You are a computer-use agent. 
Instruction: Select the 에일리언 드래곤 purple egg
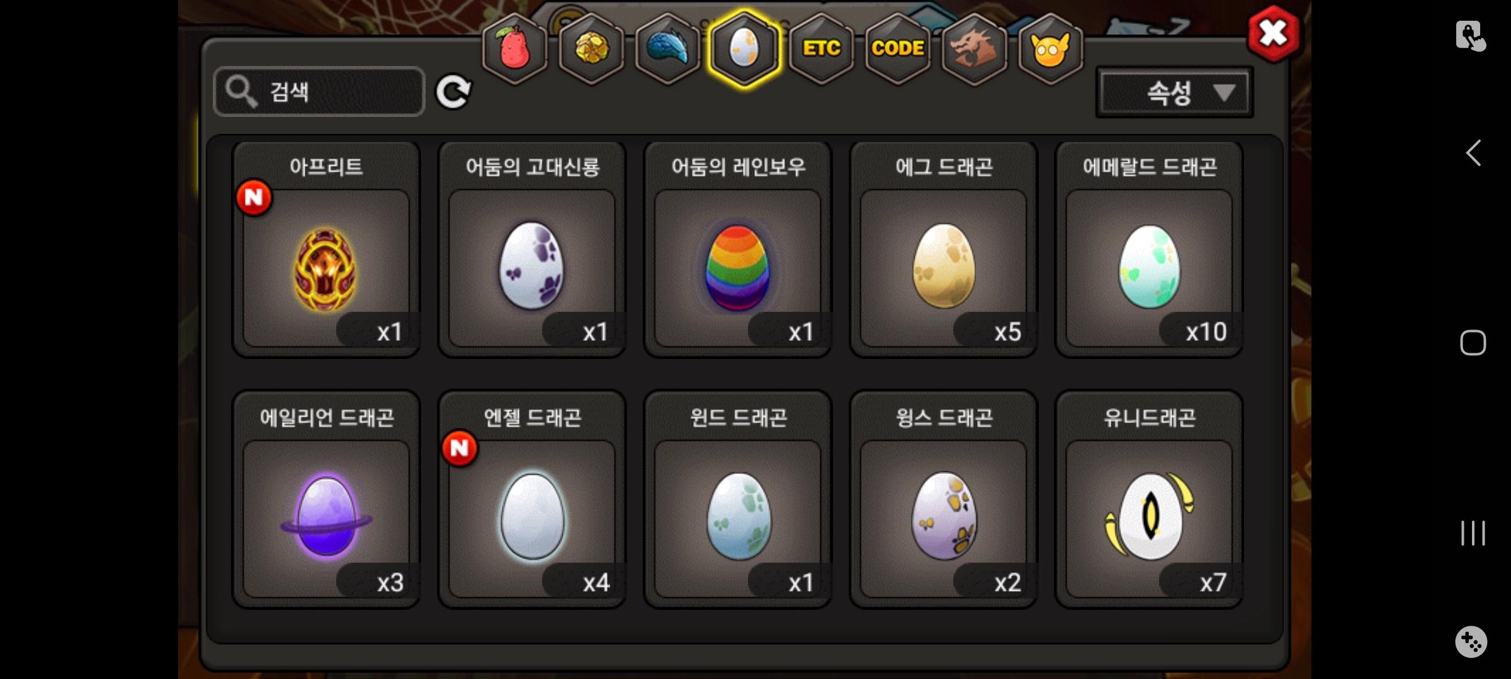[x=326, y=500]
